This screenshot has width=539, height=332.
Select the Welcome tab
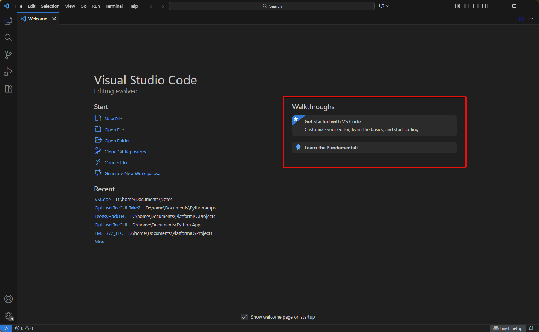[38, 19]
